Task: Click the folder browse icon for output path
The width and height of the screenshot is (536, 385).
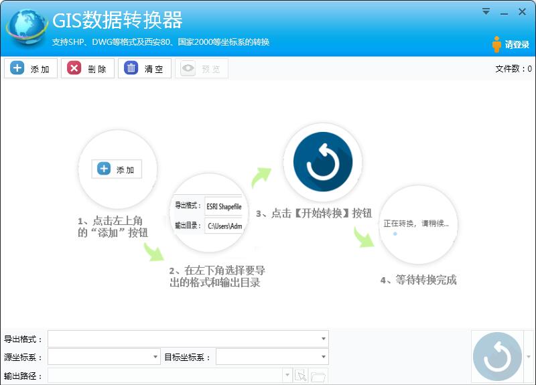Action: (x=318, y=376)
